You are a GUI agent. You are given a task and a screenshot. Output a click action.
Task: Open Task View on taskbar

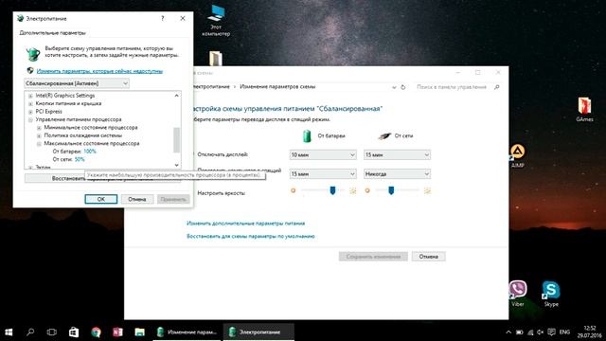tap(51, 332)
